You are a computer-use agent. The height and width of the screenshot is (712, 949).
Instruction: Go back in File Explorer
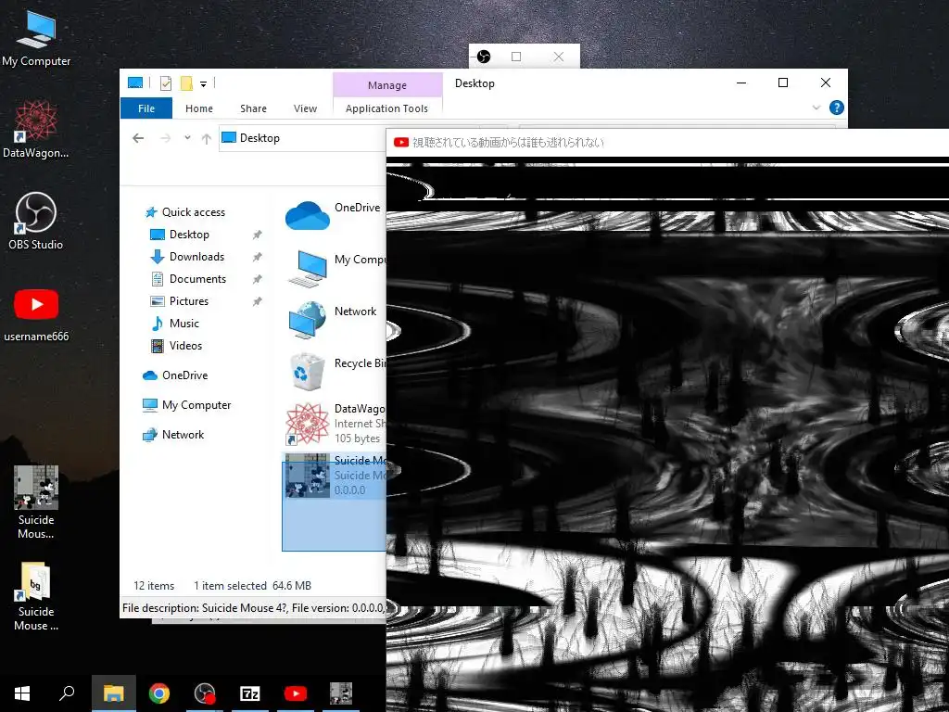pos(138,138)
